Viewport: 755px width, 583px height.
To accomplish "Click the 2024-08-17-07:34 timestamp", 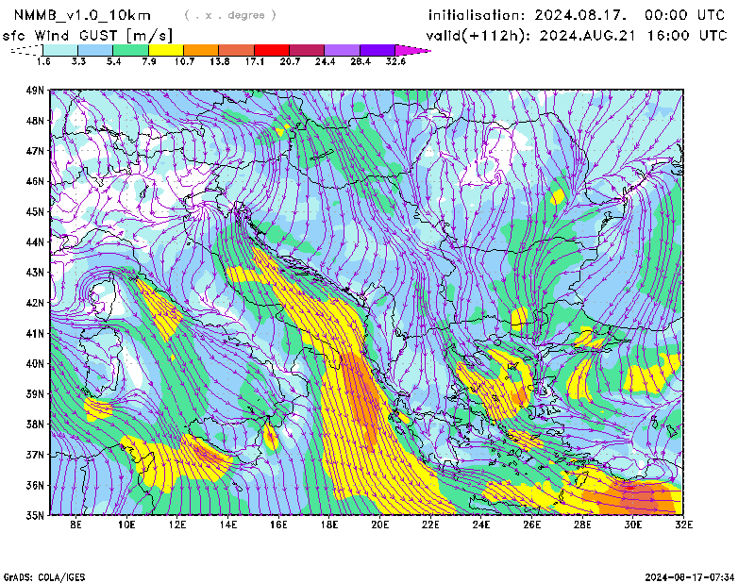I will pos(692,575).
